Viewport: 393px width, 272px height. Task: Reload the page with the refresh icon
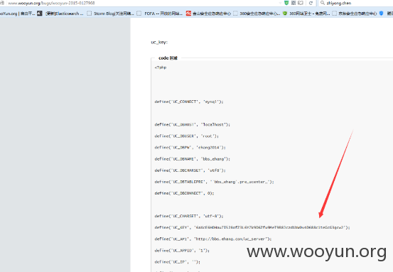(311, 3)
